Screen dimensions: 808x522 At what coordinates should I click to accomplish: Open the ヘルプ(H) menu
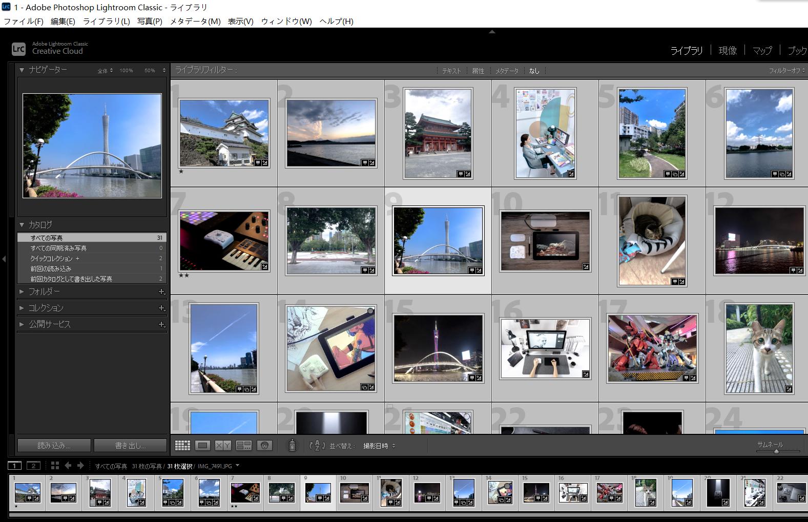tap(337, 21)
